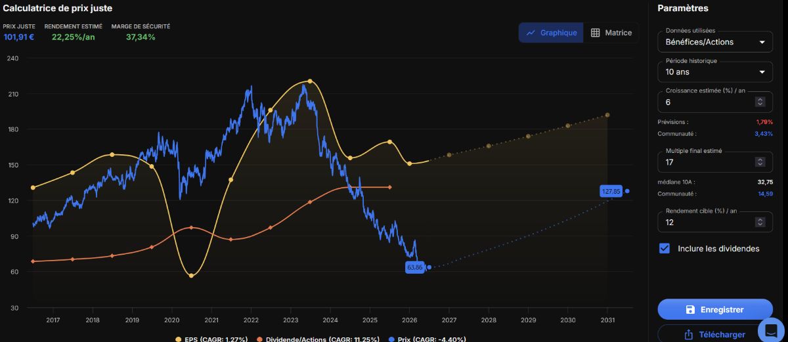Click the Calculatrice de prix juste title

pos(58,9)
